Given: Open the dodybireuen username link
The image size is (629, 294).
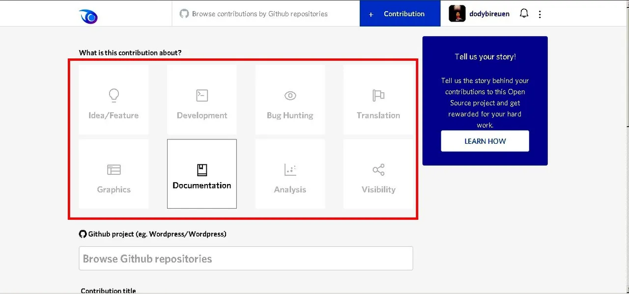Looking at the screenshot, I should point(489,14).
